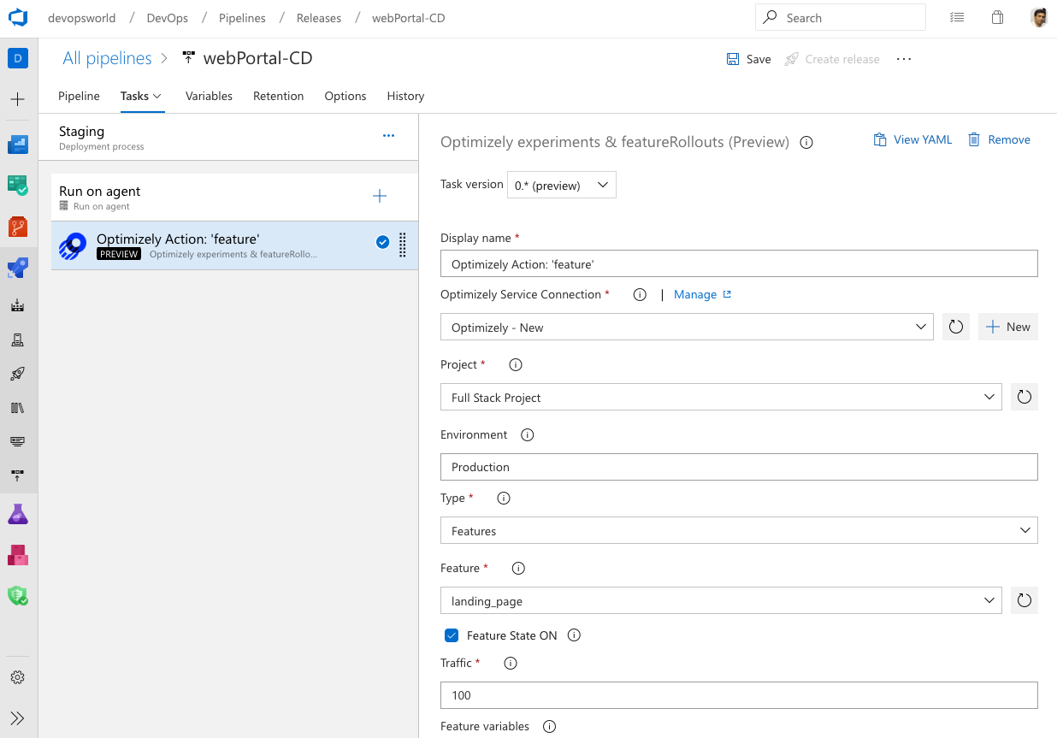Screen dimensions: 1057x738
Task: Open the History tab
Action: coord(405,97)
